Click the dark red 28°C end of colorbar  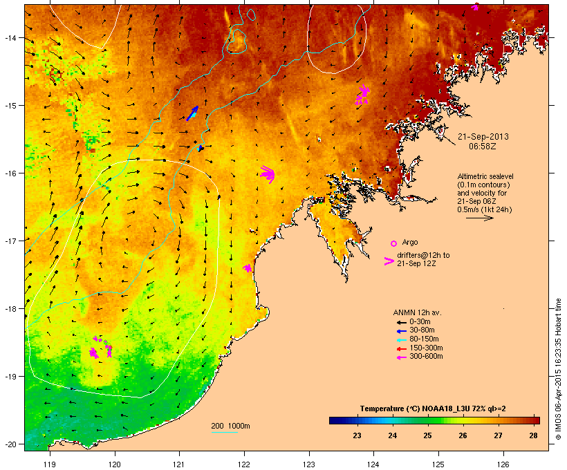[536, 420]
